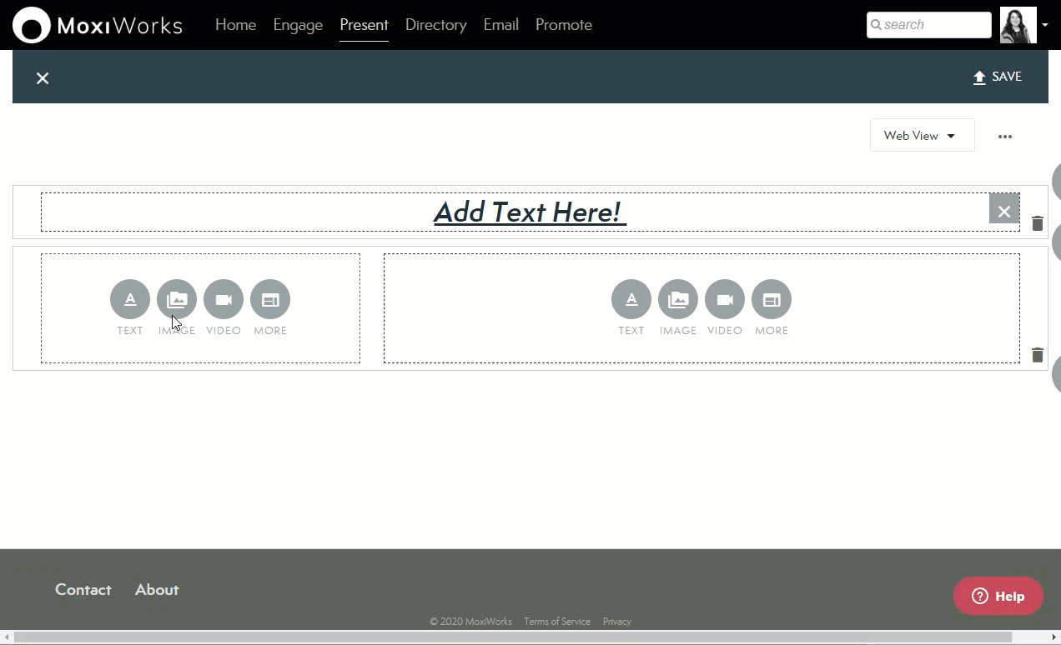Add Text in the left column block
Screen dimensions: 1061x645
[130, 299]
